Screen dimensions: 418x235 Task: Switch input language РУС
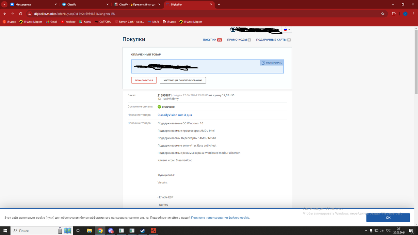click(x=388, y=231)
